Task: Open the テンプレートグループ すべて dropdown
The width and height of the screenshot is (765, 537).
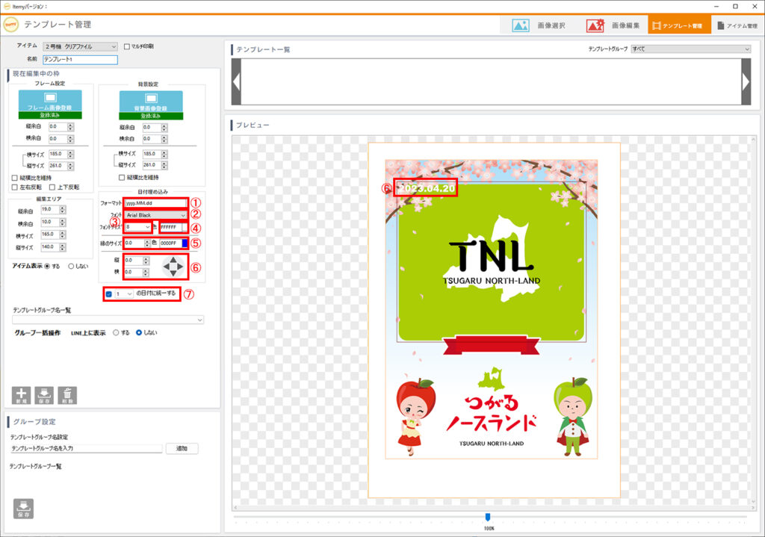Action: (x=690, y=49)
